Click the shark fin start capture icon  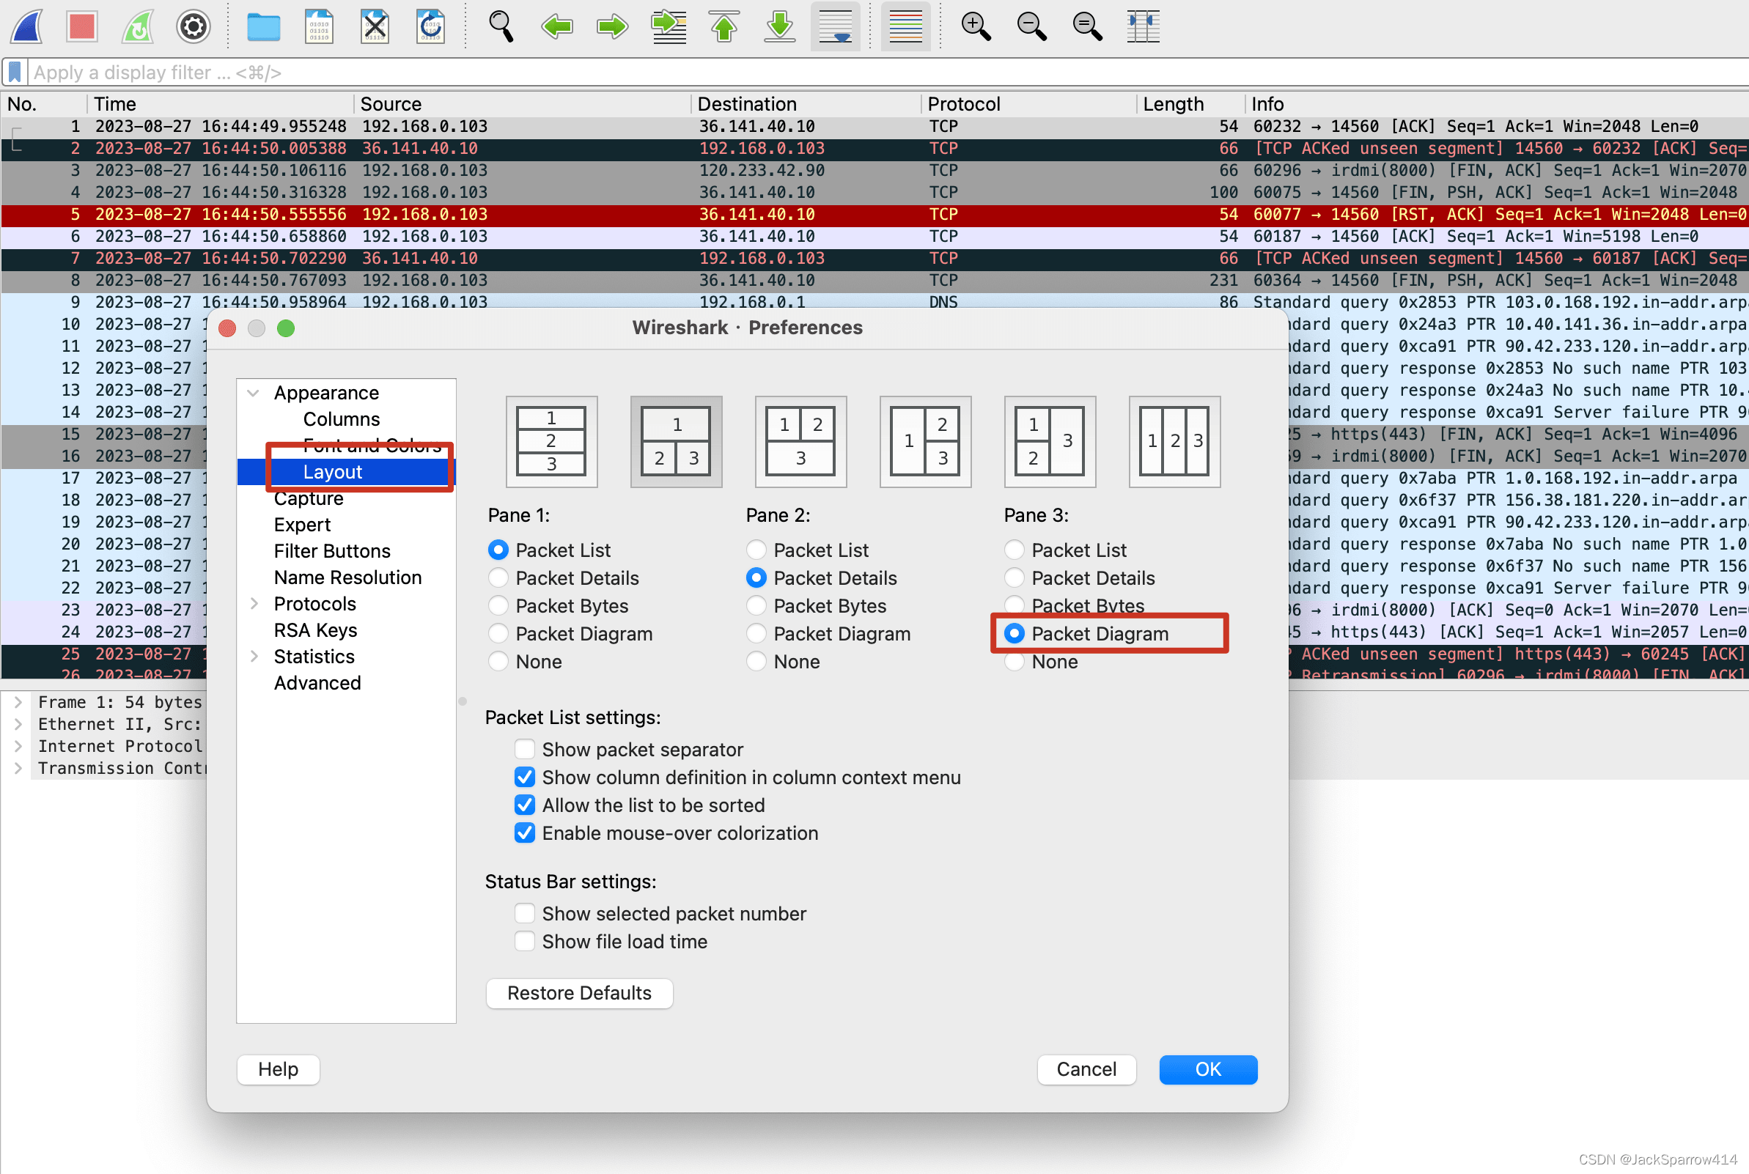click(x=27, y=27)
